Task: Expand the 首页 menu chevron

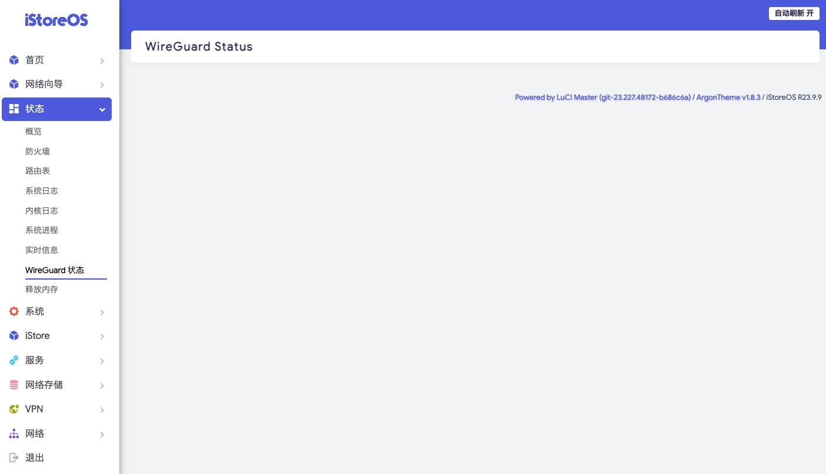Action: point(102,61)
